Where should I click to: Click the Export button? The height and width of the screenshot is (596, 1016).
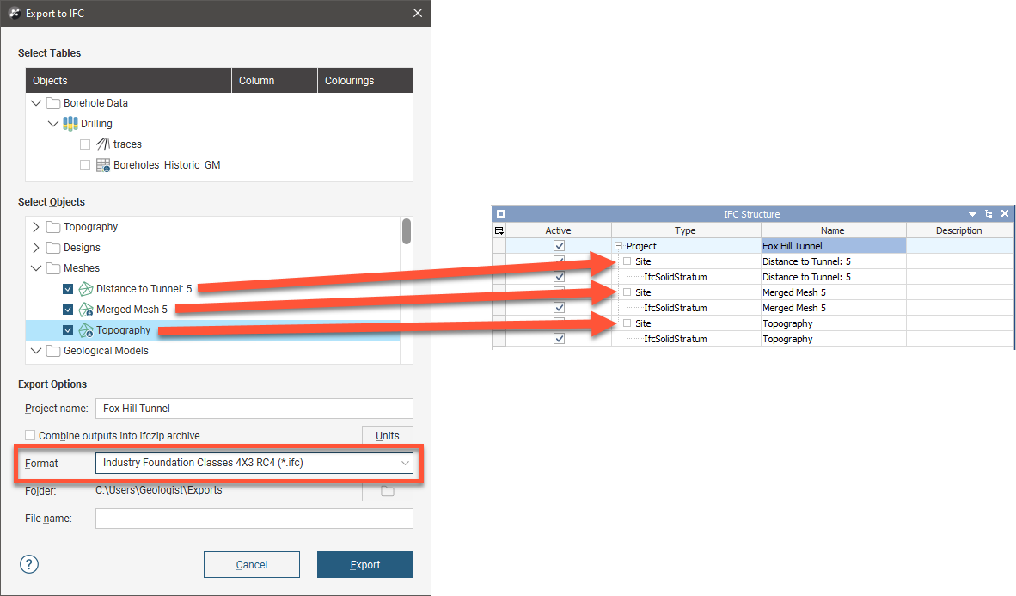point(364,564)
